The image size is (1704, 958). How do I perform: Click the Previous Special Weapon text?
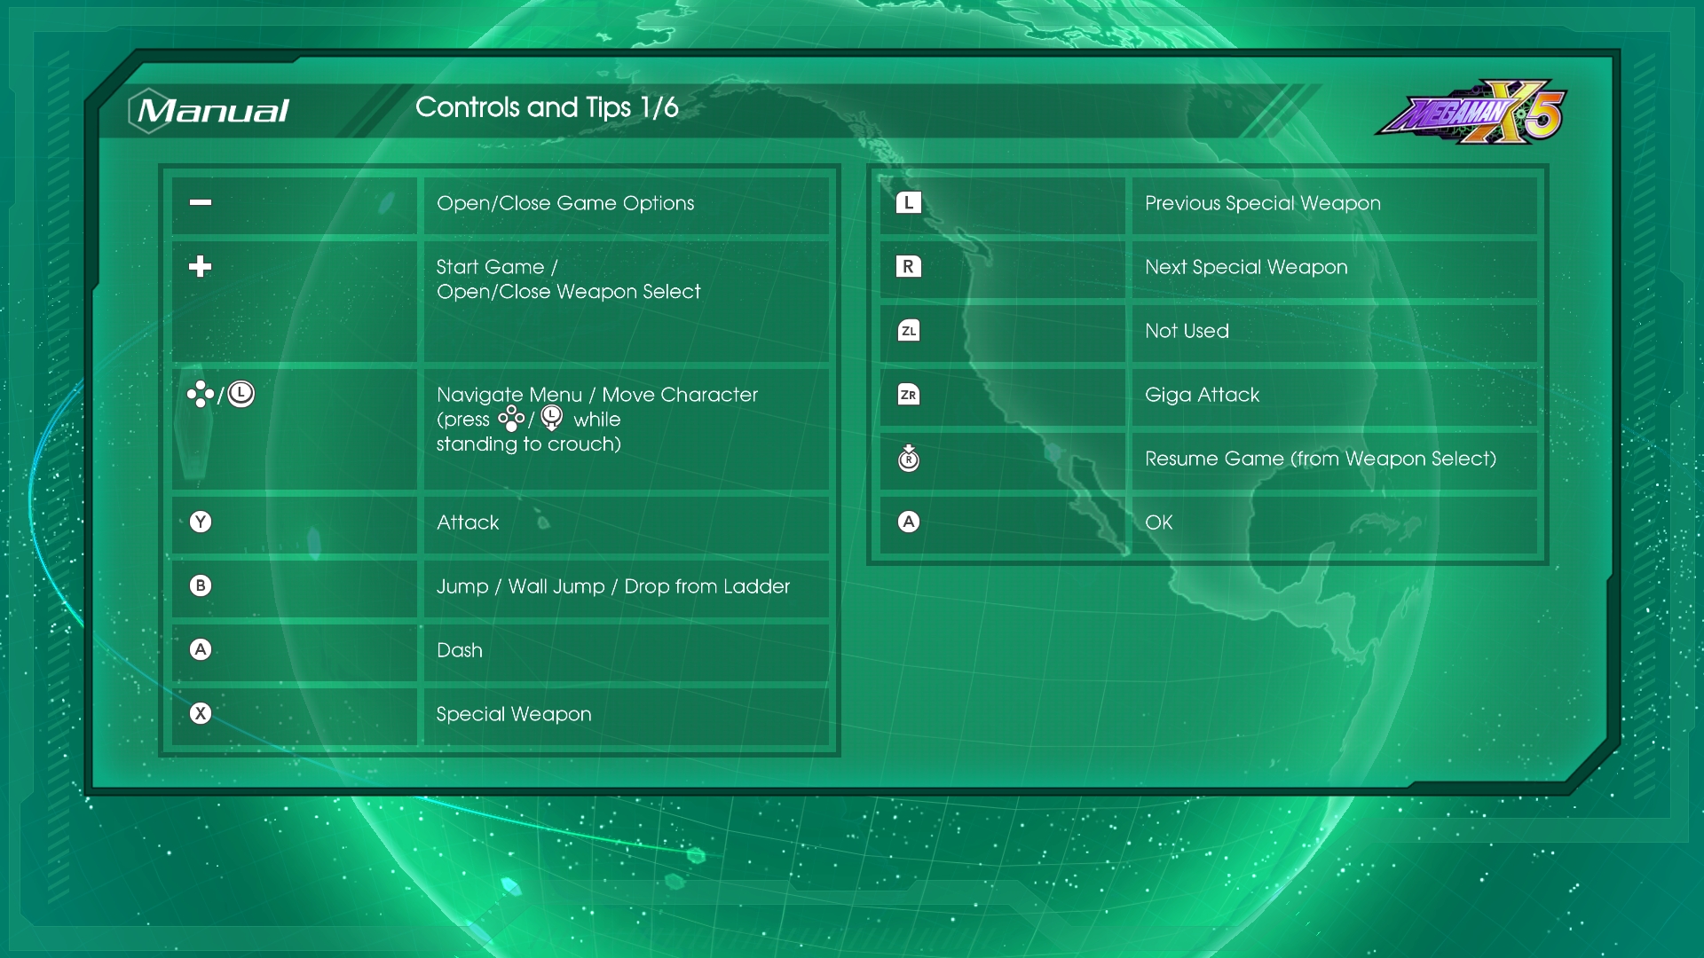click(1262, 203)
